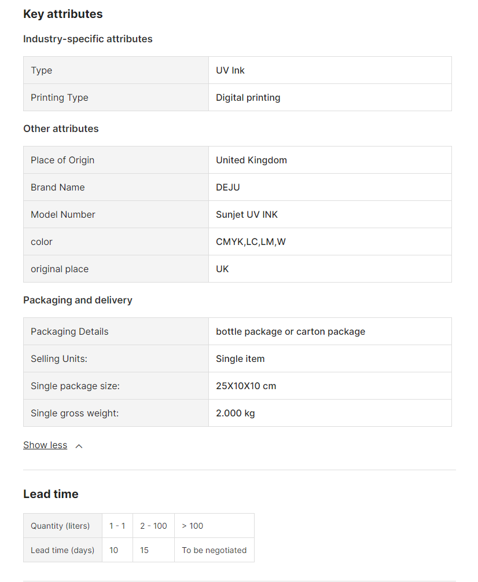Select the "25X10X10 cm" package size

click(x=246, y=386)
